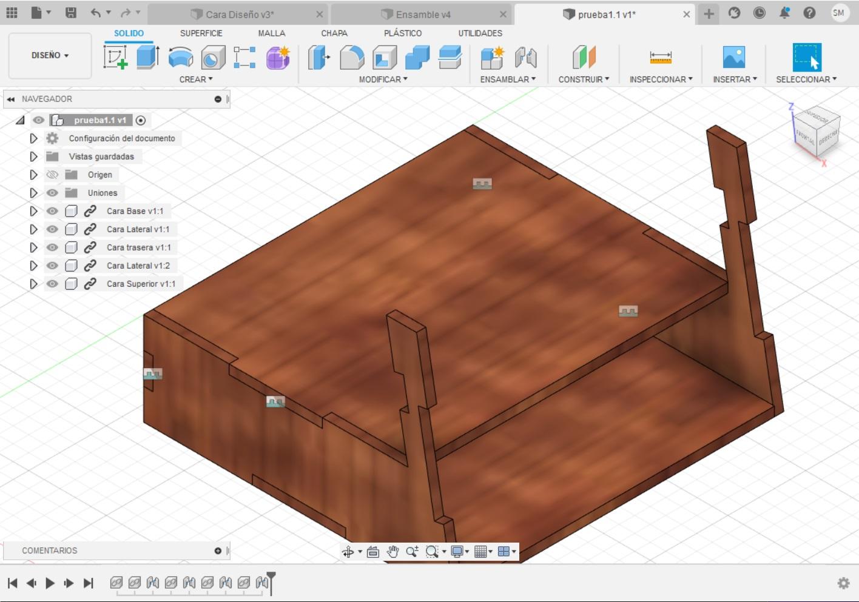Open the Measure tool under Inspeccionar
Image resolution: width=859 pixels, height=602 pixels.
660,58
